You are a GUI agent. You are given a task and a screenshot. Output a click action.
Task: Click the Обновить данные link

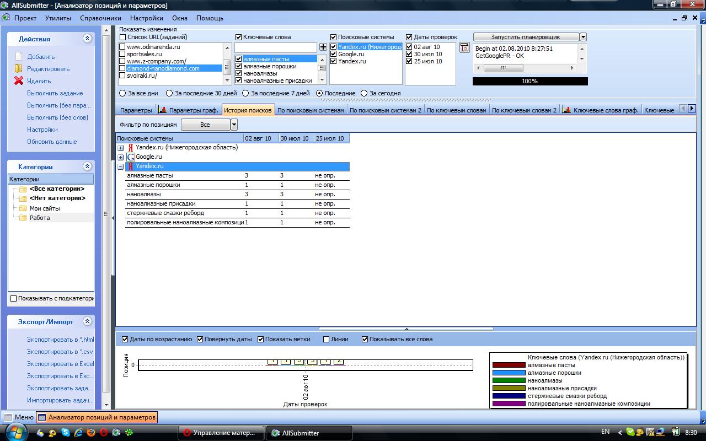point(52,142)
